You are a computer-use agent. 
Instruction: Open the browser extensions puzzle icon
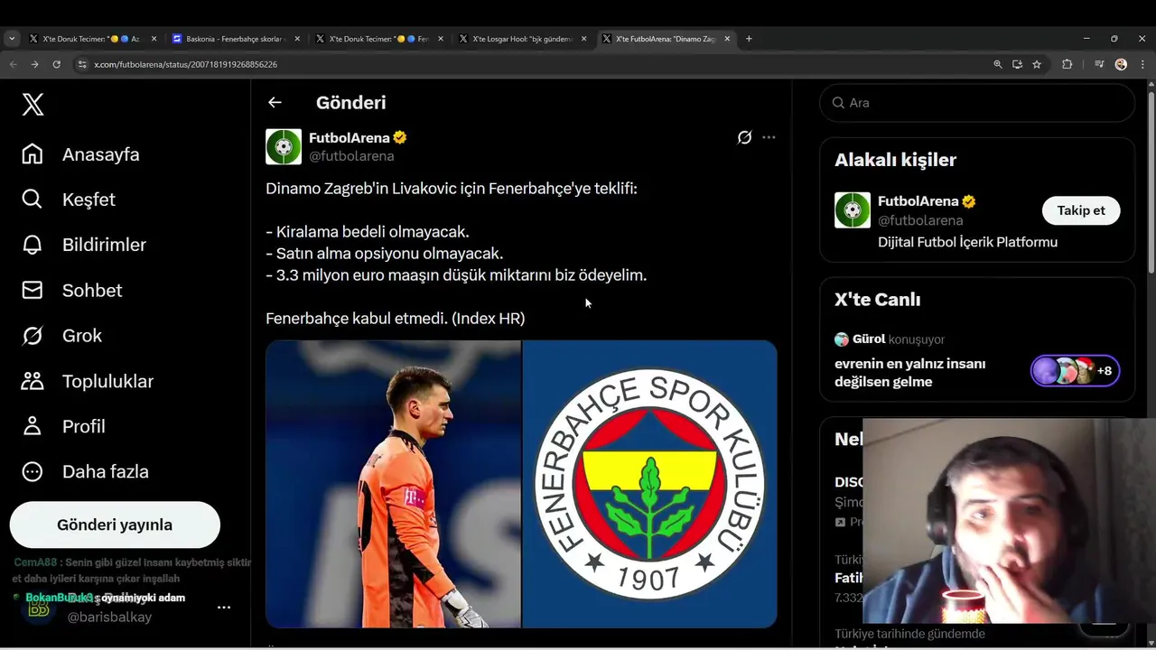click(1067, 64)
